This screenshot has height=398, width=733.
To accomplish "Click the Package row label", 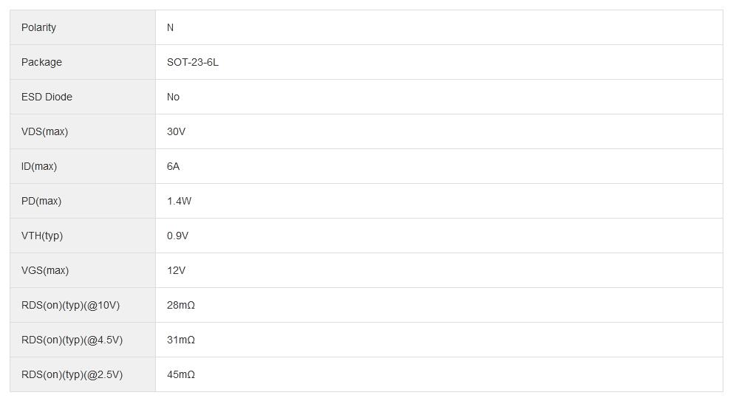I will point(41,62).
